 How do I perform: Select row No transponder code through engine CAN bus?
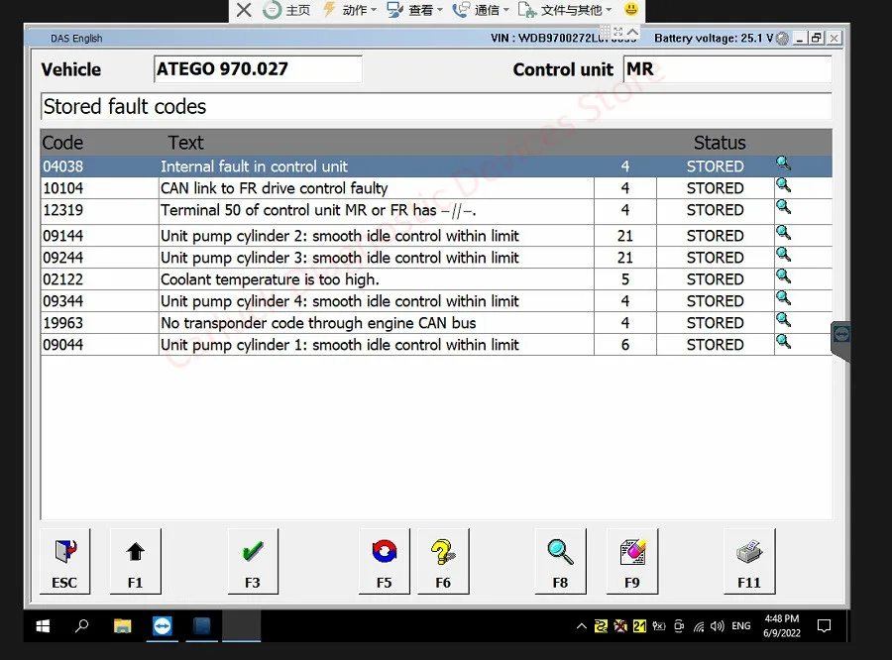click(436, 323)
